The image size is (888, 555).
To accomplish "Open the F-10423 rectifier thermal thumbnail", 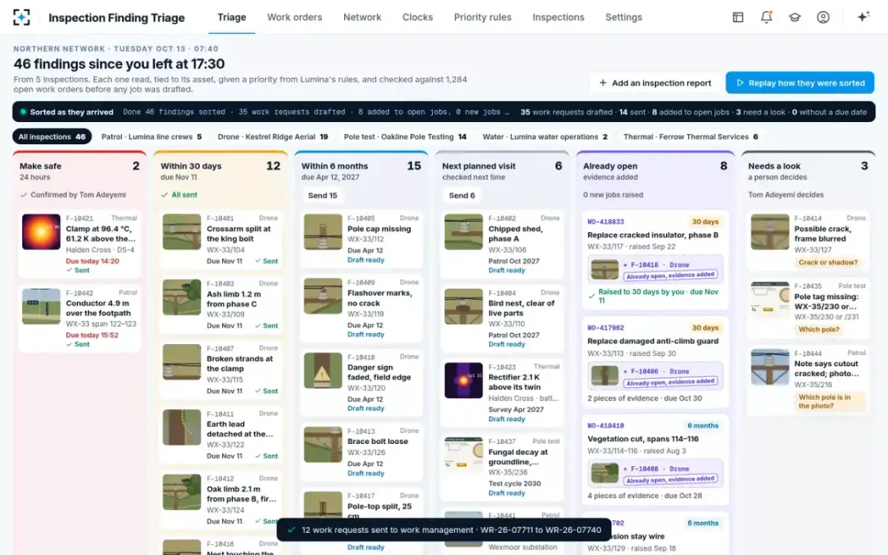I will click(x=463, y=380).
